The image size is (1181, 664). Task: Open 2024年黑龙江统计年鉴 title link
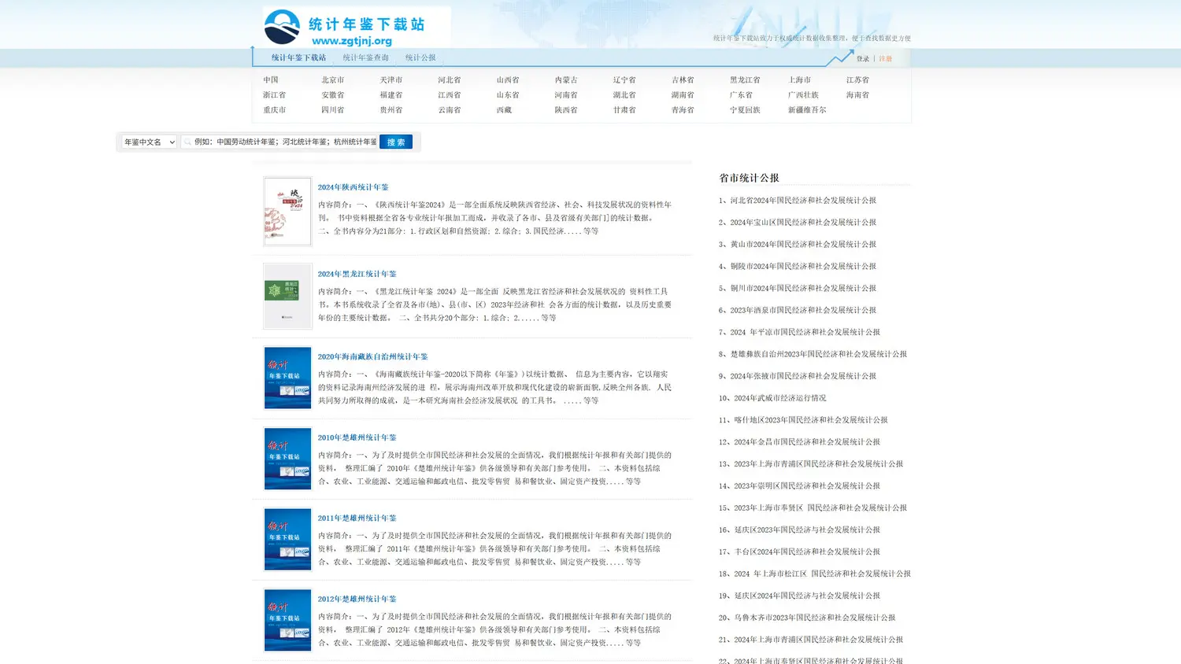(357, 274)
